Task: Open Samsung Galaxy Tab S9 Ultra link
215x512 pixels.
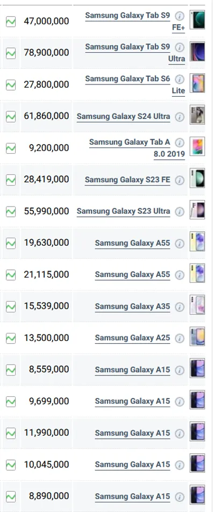Action: [135, 53]
